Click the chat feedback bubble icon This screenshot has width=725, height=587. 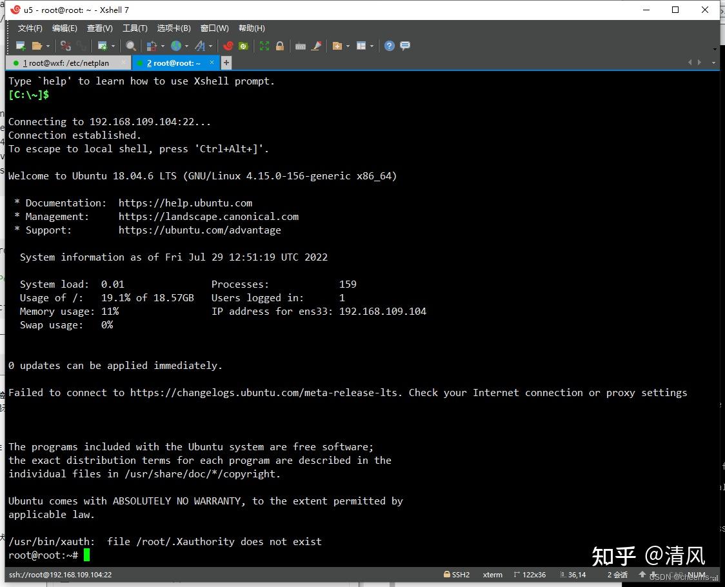pyautogui.click(x=405, y=46)
